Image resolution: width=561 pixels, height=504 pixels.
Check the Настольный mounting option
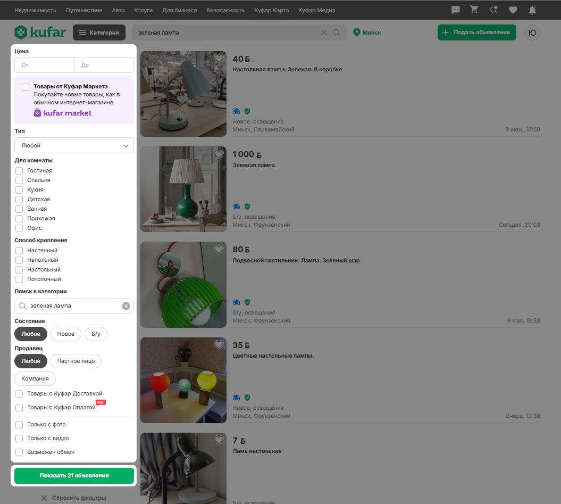[19, 270]
